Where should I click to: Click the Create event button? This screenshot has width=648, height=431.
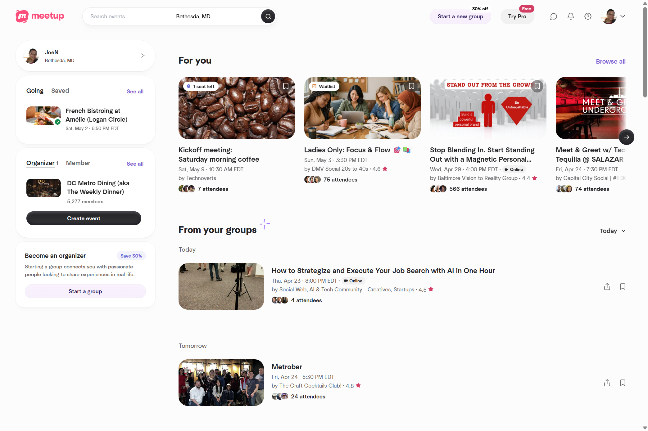[x=84, y=218]
